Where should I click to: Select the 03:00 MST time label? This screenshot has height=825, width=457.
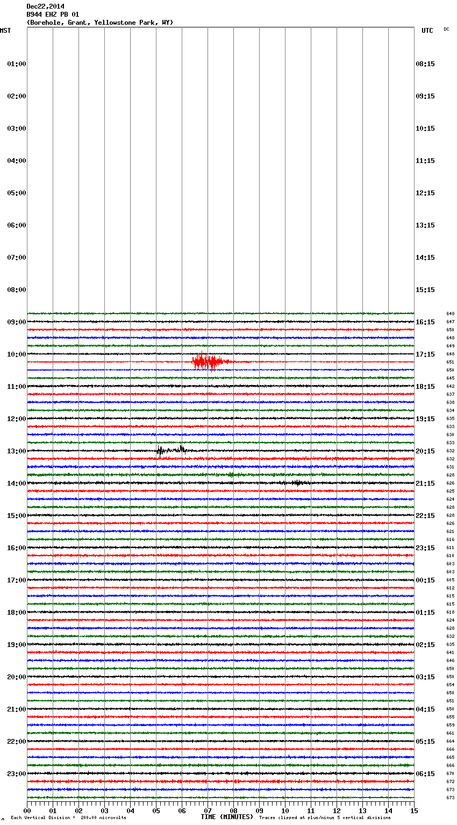(x=17, y=129)
